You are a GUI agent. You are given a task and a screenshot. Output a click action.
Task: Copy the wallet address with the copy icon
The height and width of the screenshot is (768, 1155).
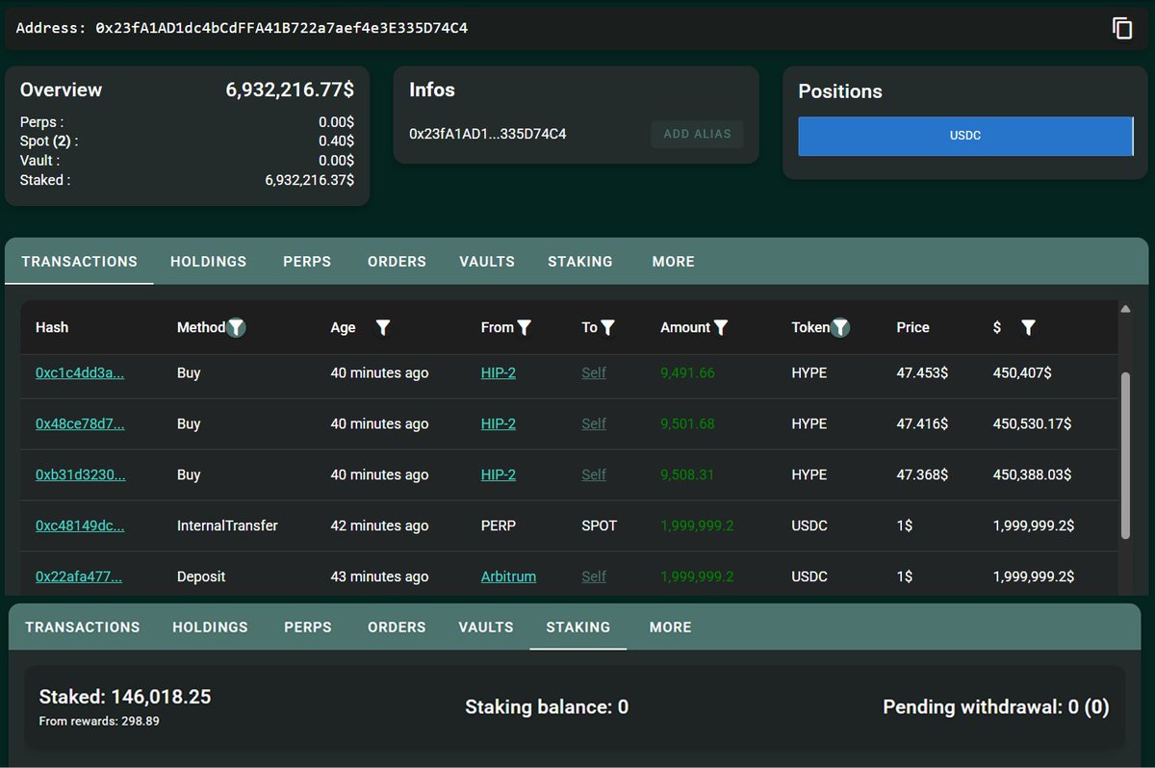point(1122,28)
